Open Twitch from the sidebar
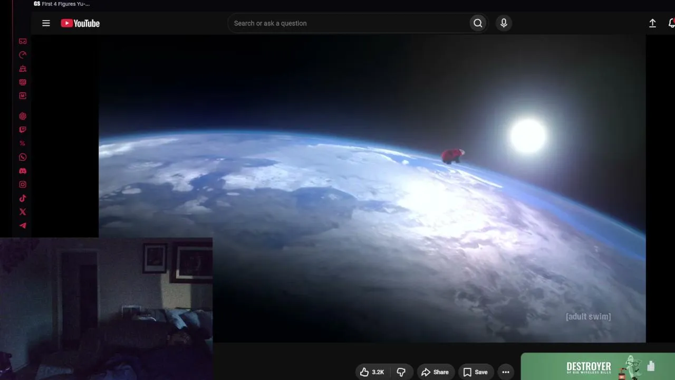 23,130
